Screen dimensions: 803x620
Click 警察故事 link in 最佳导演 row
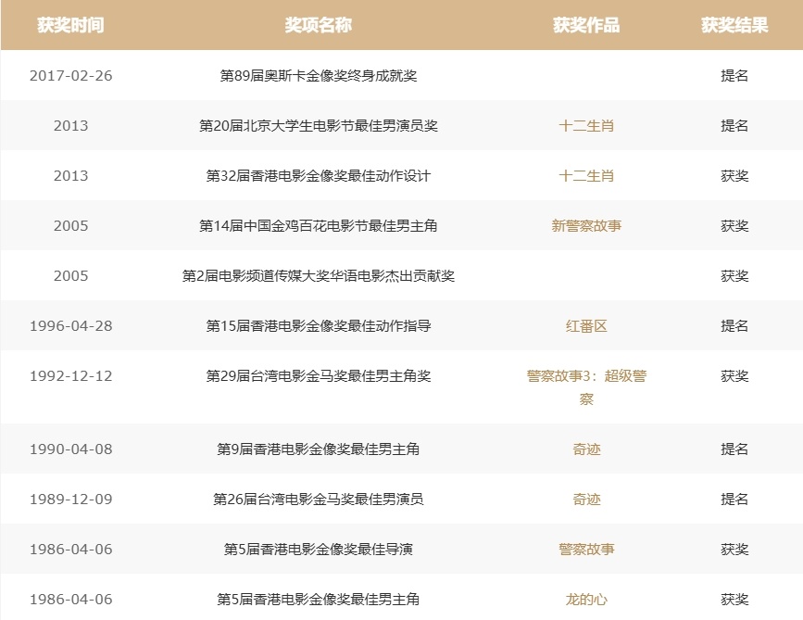pos(586,549)
